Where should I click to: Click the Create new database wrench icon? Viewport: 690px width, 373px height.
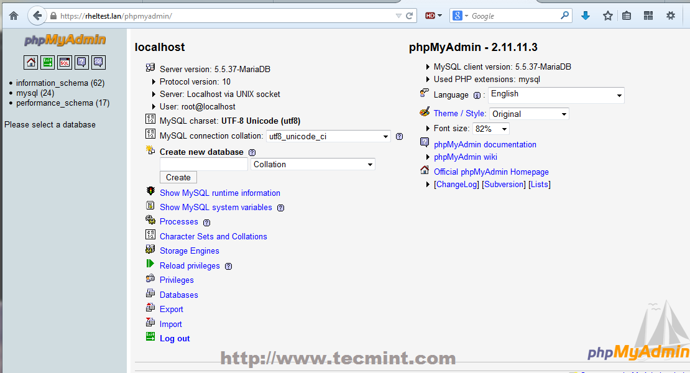pos(150,150)
